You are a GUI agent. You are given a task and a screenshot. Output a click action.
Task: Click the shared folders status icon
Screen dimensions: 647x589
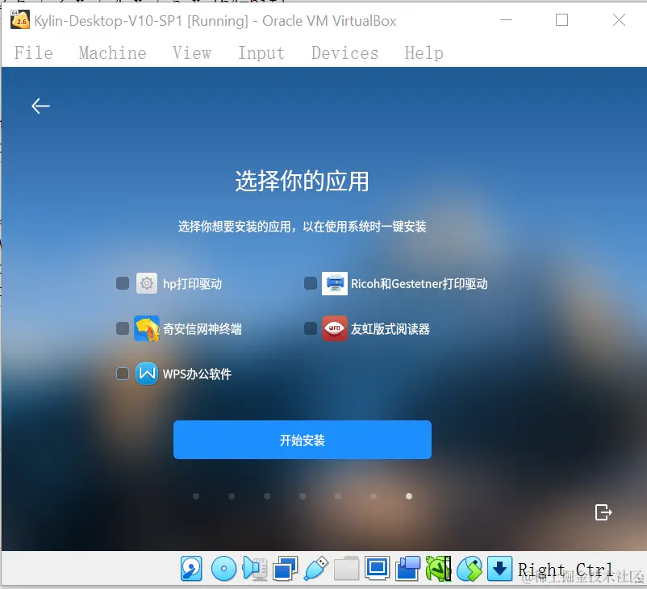tap(345, 569)
